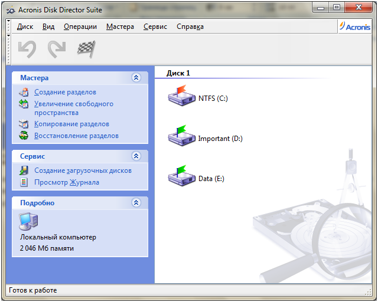Collapse the Мастера panel
The image size is (378, 302).
tap(136, 78)
